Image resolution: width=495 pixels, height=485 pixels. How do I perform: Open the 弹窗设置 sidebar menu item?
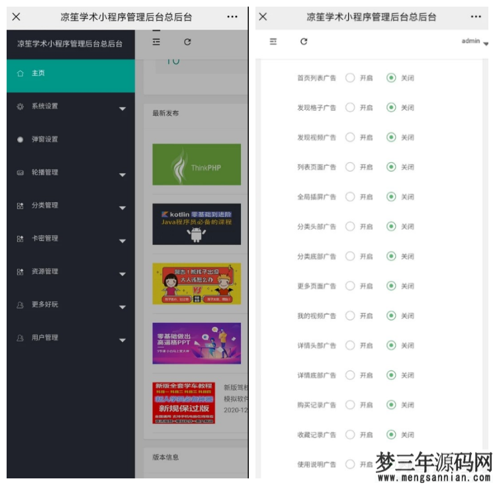71,139
